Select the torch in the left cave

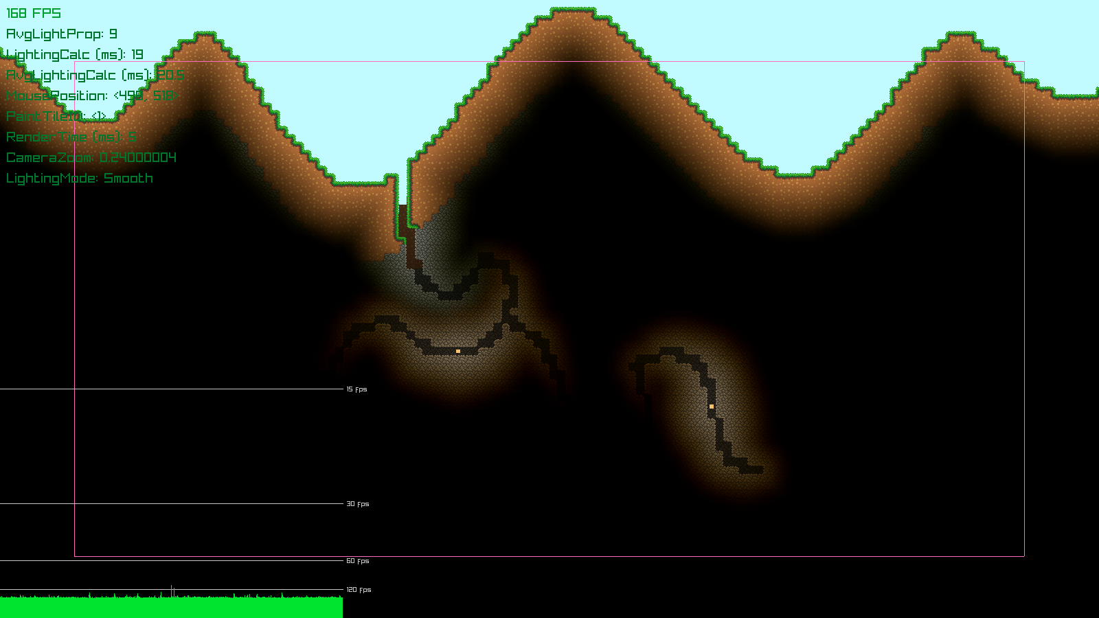pyautogui.click(x=457, y=350)
